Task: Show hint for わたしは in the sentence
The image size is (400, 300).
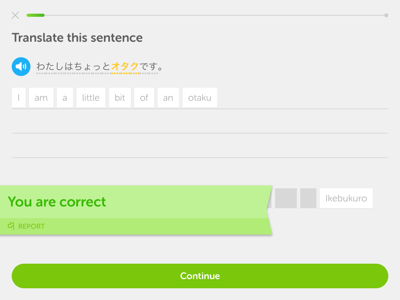Action: coord(55,66)
